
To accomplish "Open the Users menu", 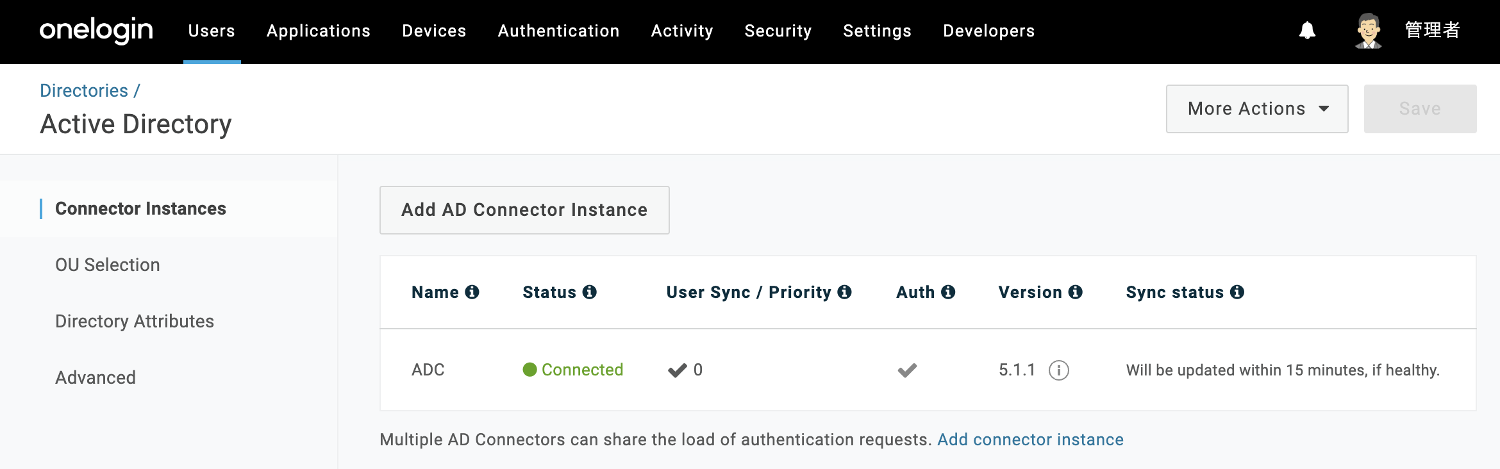I will point(212,31).
